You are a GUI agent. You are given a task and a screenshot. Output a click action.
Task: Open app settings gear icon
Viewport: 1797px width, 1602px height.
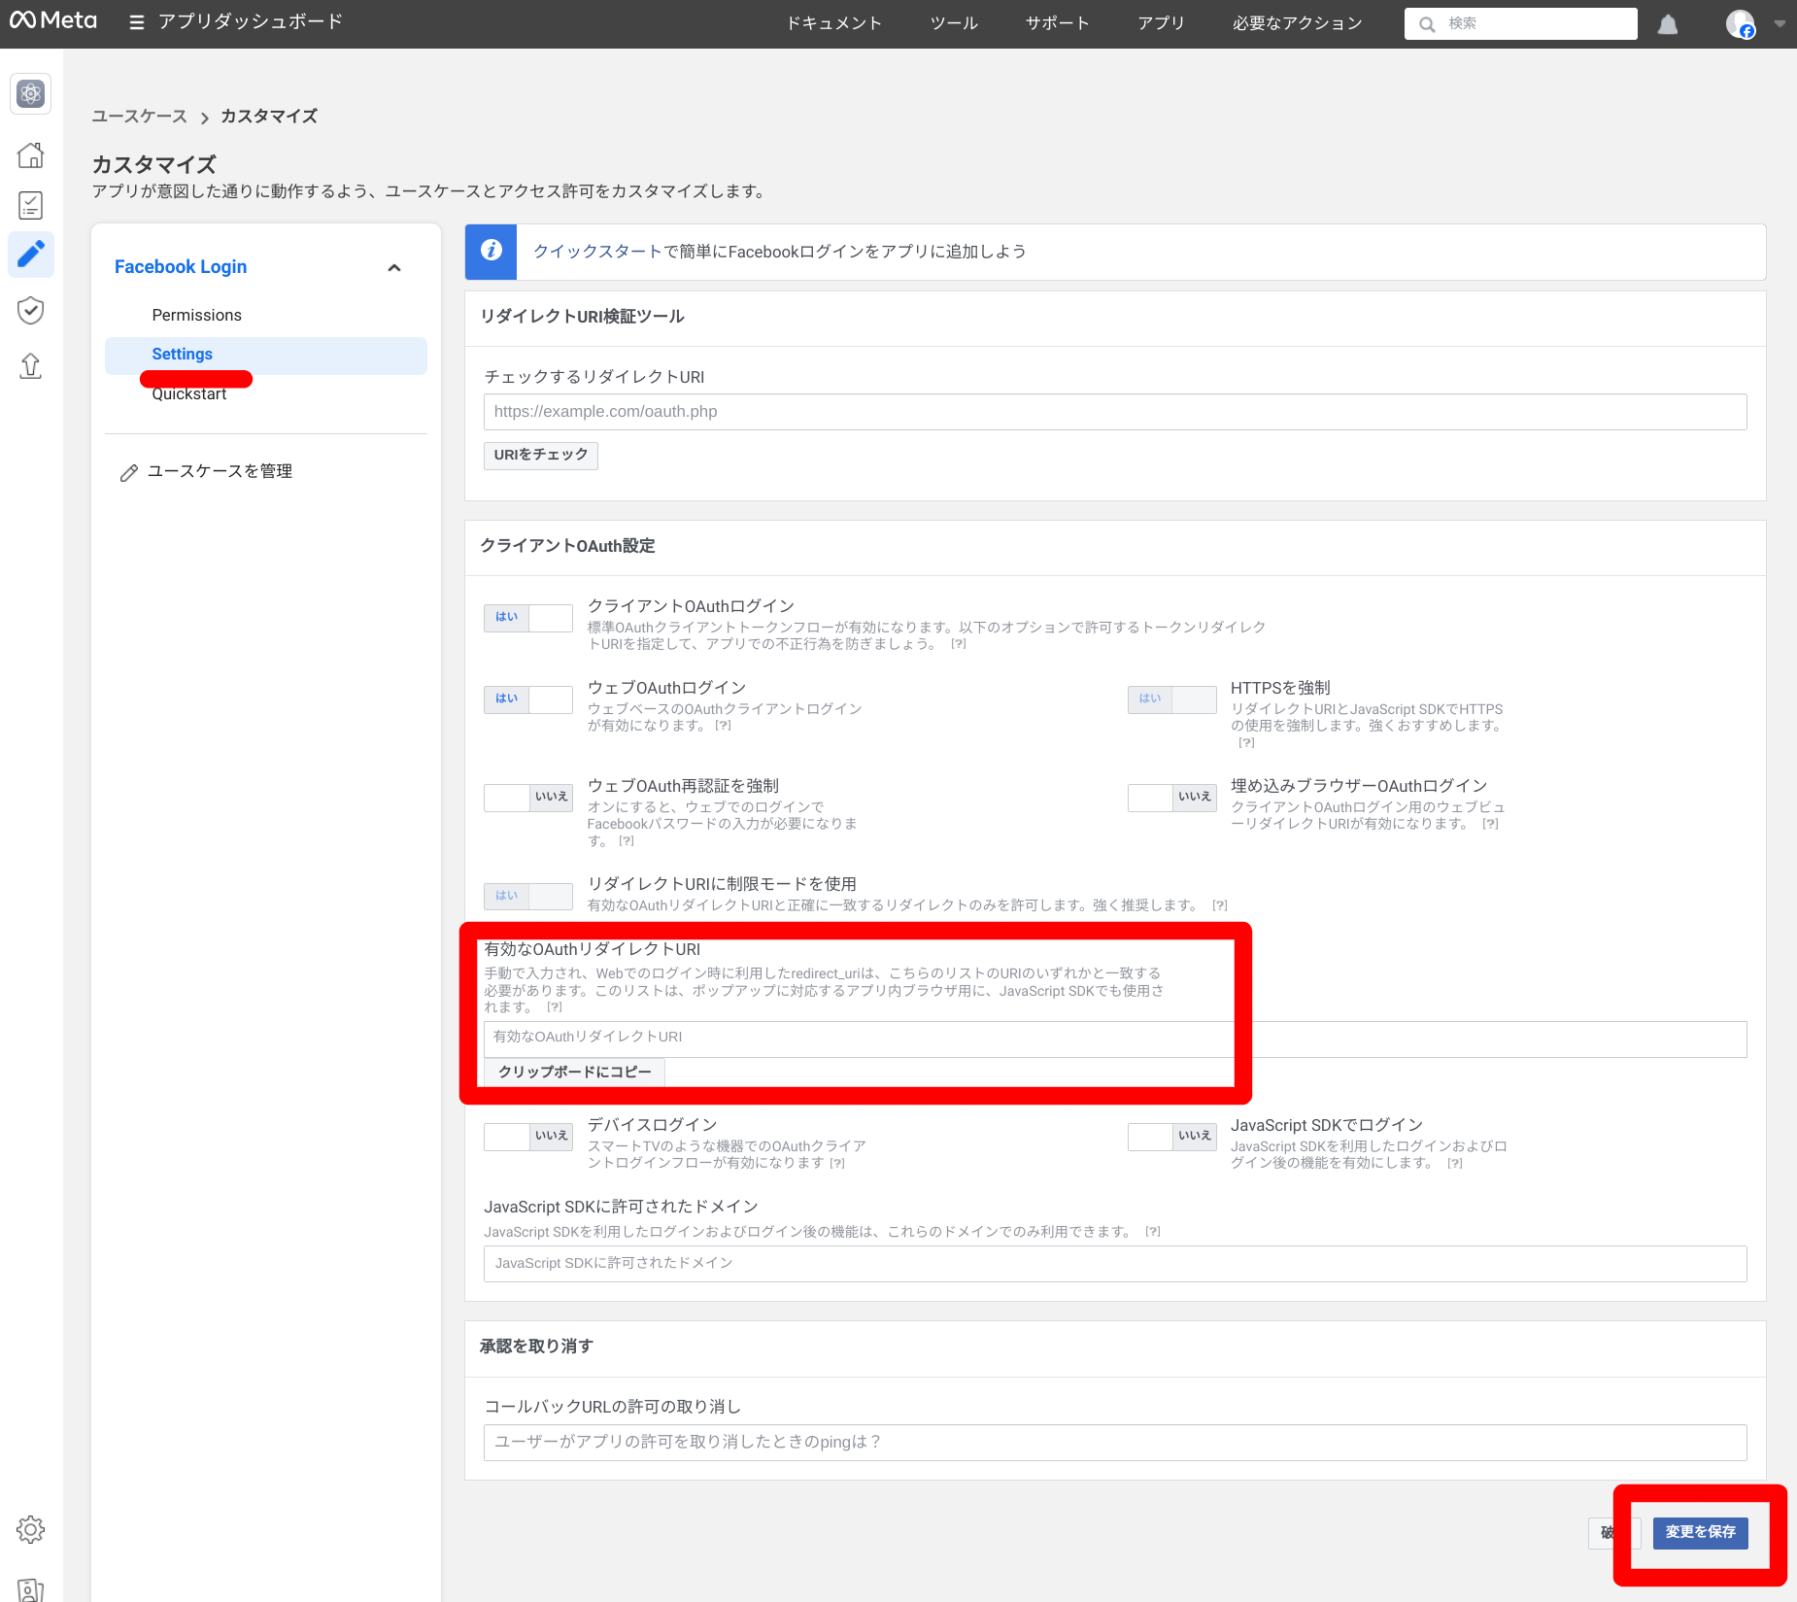click(31, 1529)
